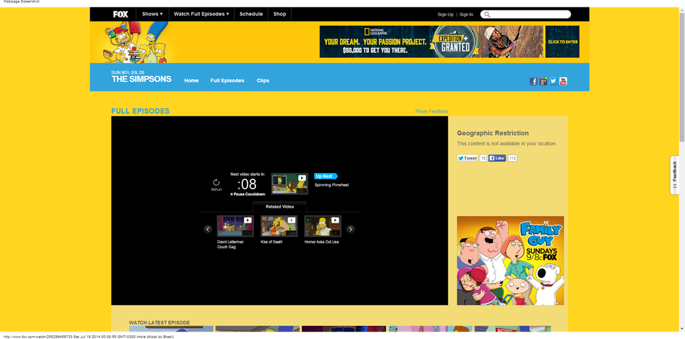
Task: Click the Spinning Pinwheel title
Action: pos(331,185)
